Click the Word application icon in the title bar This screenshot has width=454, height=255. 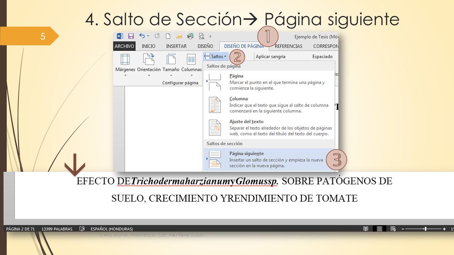[x=120, y=36]
